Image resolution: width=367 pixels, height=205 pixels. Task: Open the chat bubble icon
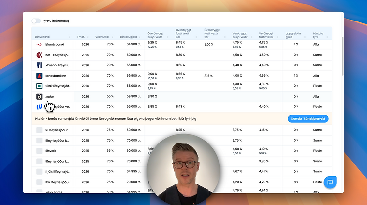click(x=330, y=182)
